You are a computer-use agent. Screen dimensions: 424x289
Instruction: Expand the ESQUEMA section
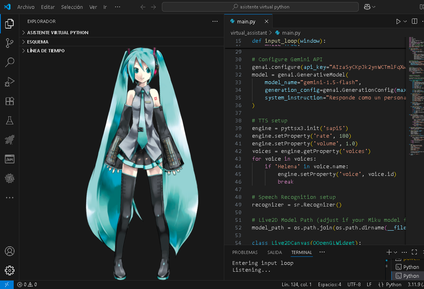(122, 41)
